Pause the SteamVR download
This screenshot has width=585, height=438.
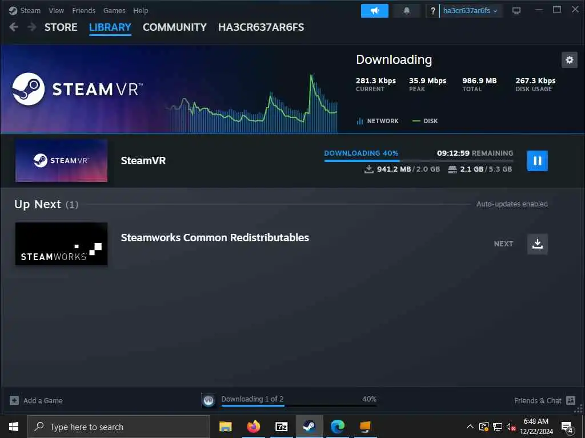pyautogui.click(x=537, y=160)
